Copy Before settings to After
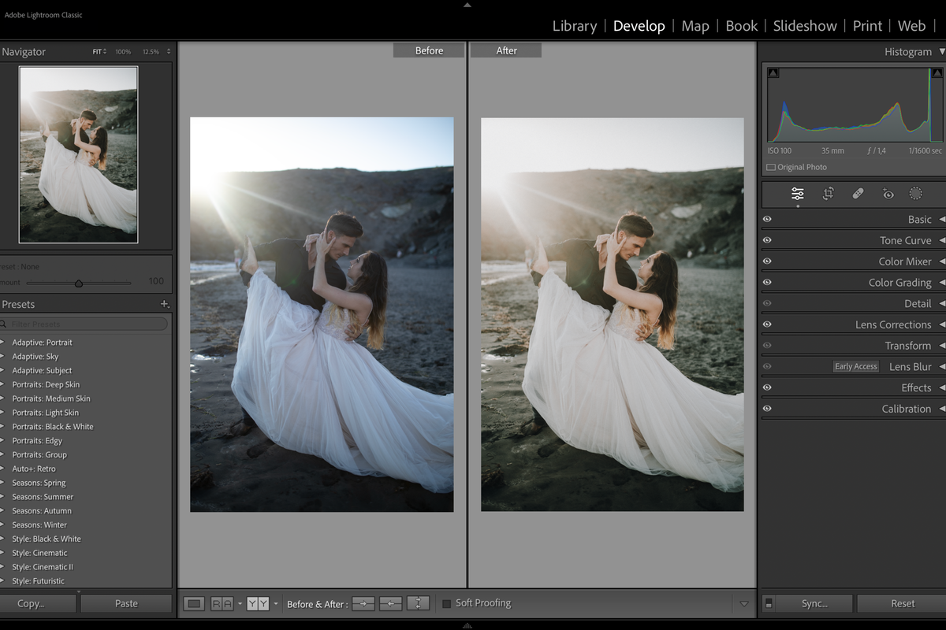 point(363,603)
